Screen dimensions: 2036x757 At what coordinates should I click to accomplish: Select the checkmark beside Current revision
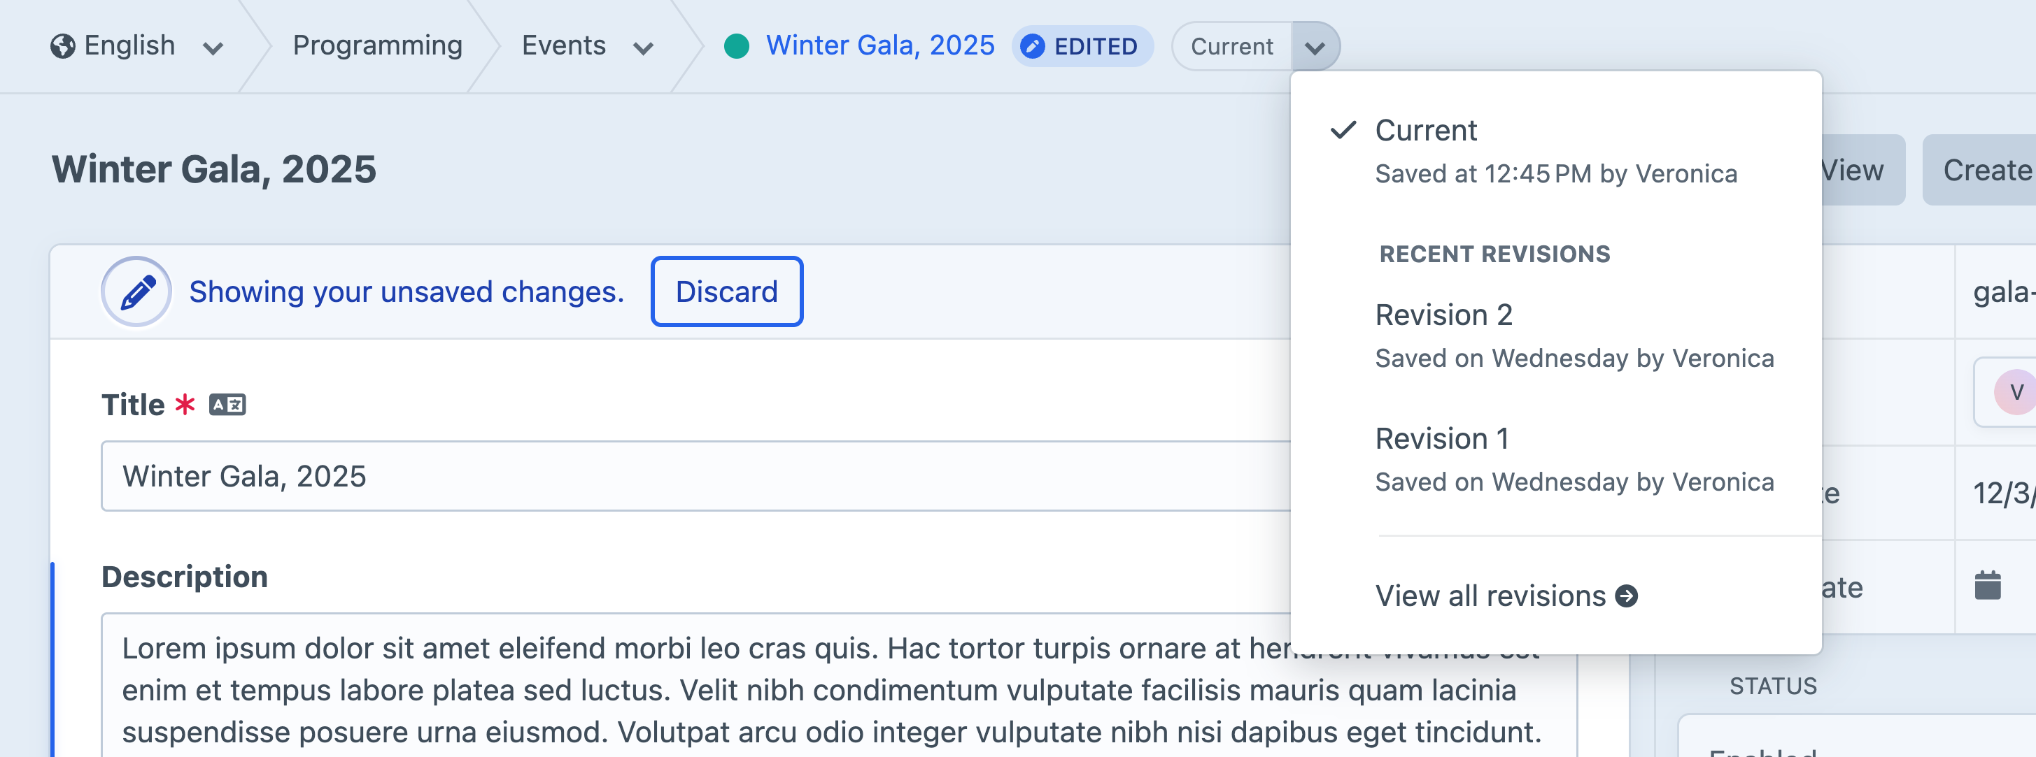(x=1343, y=129)
